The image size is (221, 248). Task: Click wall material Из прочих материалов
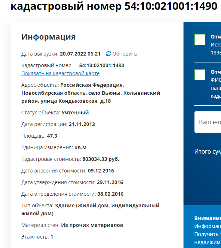click(x=92, y=225)
